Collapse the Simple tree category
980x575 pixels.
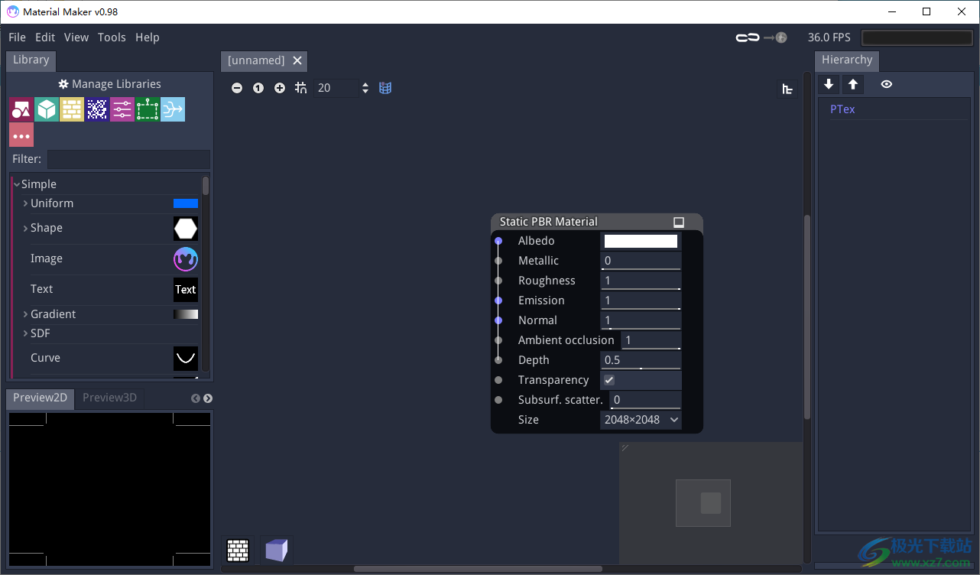pyautogui.click(x=17, y=184)
